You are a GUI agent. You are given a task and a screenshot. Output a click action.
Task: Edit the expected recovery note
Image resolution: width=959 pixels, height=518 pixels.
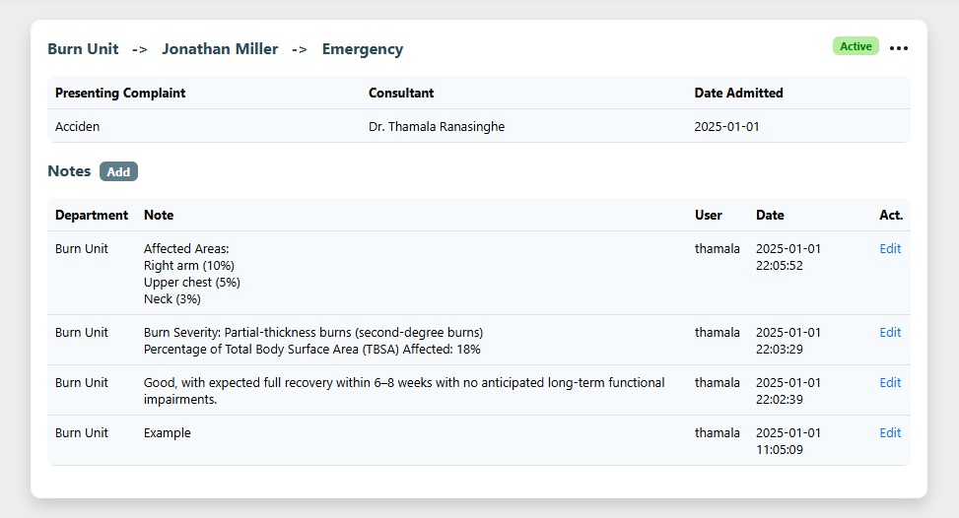[890, 383]
